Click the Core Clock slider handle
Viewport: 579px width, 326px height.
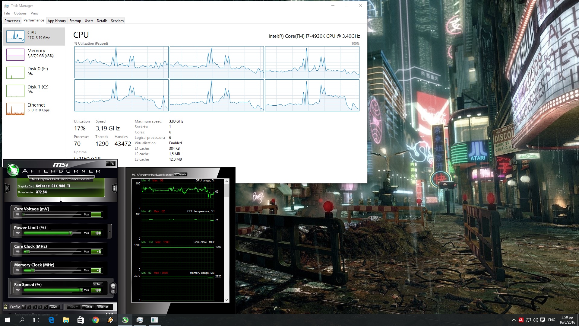[28, 251]
